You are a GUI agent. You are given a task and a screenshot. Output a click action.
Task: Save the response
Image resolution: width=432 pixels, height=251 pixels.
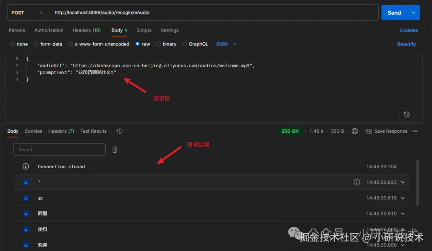tap(386, 131)
